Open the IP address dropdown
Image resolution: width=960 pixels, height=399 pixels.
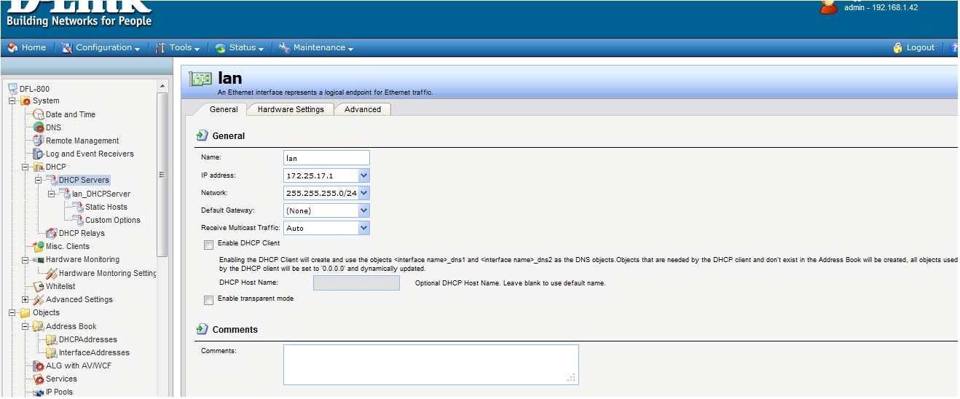364,175
